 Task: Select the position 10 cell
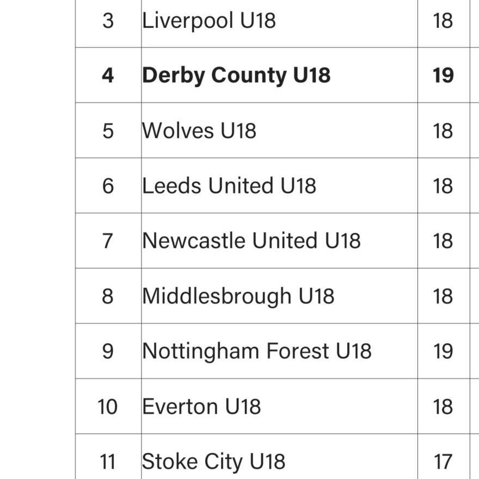(x=107, y=407)
